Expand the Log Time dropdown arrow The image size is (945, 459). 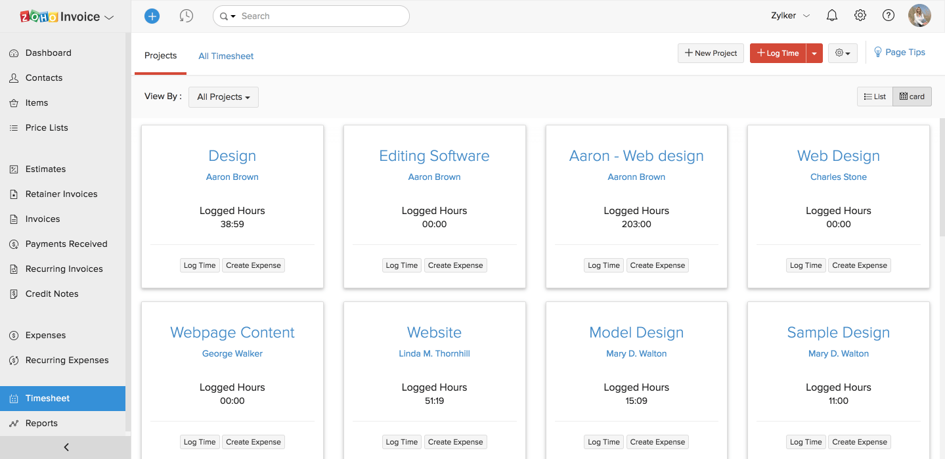814,53
